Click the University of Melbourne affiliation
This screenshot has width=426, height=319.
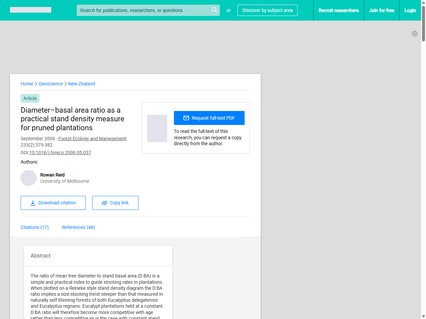(x=65, y=181)
